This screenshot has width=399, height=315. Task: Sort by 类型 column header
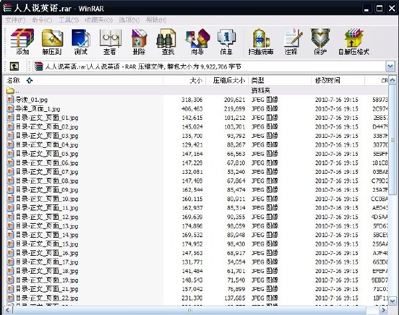280,81
